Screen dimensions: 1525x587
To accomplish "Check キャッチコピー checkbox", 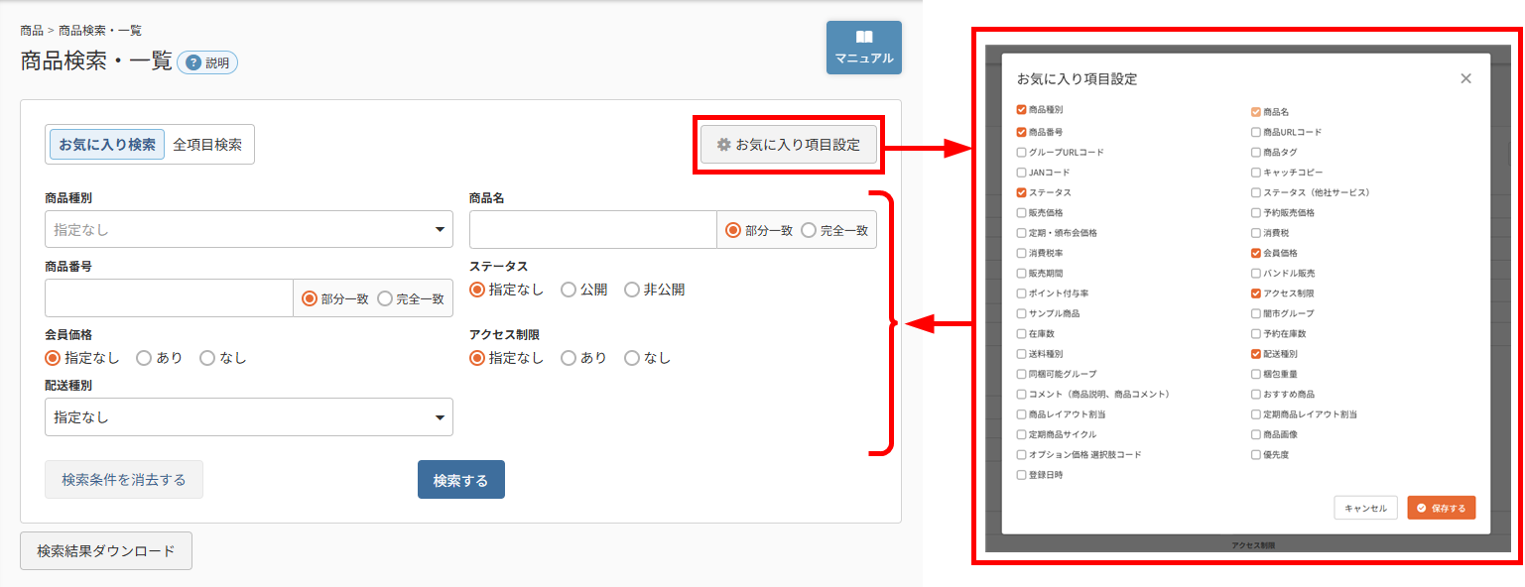I will coord(1256,173).
